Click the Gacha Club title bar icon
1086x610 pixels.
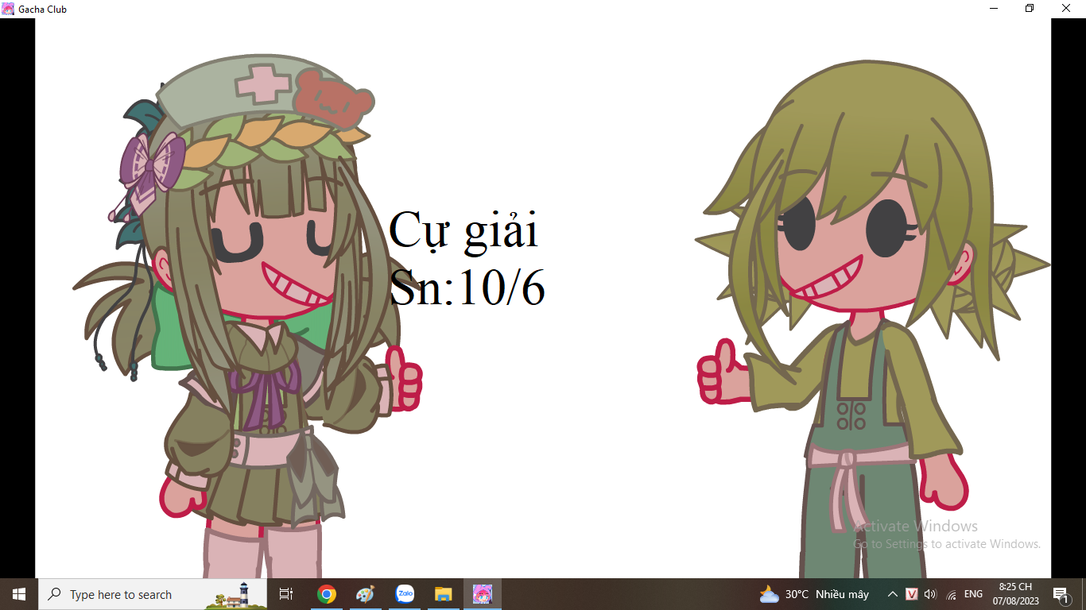[8, 9]
